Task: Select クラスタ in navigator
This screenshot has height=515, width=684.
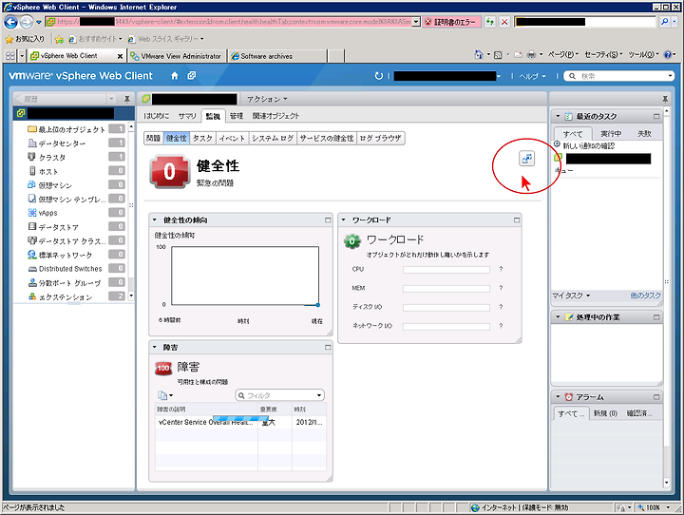Action: (51, 157)
